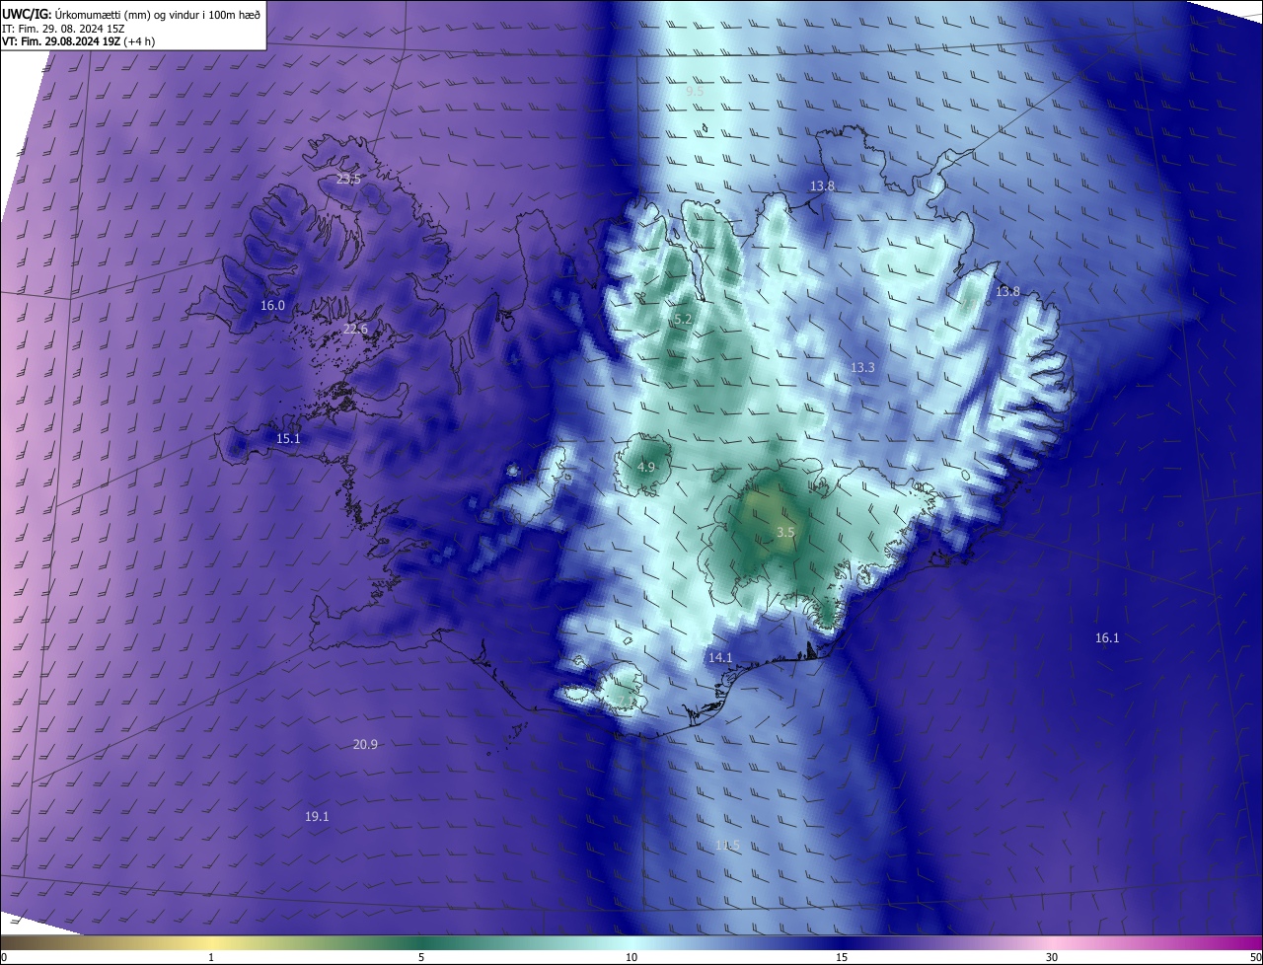Click the 5 tick on the color scale
The width and height of the screenshot is (1263, 965).
tap(421, 958)
